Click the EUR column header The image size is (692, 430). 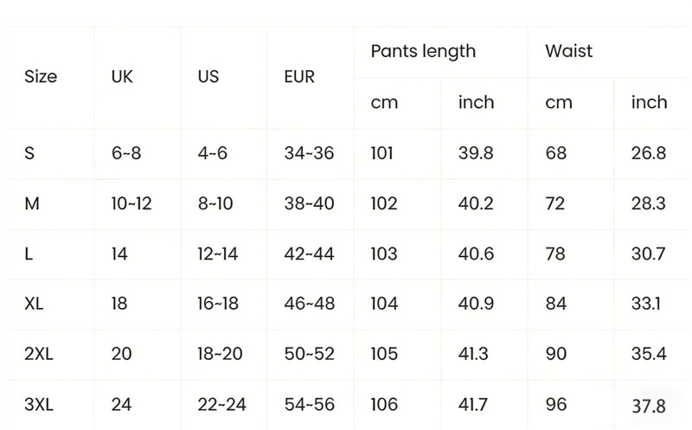(299, 76)
